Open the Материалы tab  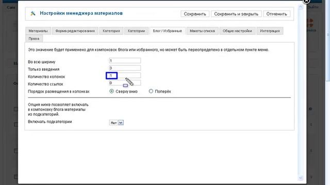coord(38,31)
